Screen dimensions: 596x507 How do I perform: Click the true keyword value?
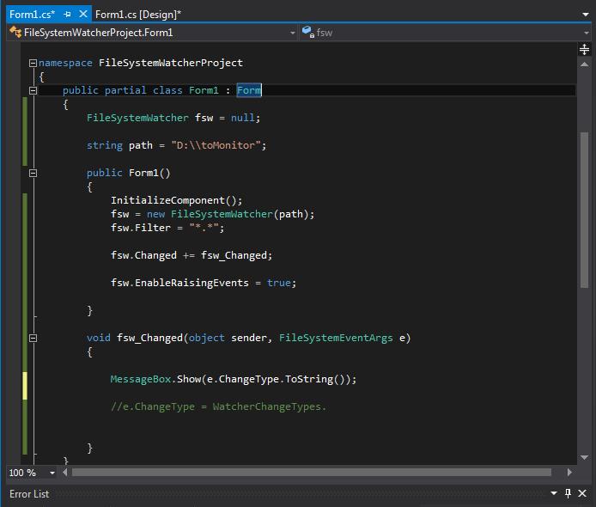(x=278, y=283)
